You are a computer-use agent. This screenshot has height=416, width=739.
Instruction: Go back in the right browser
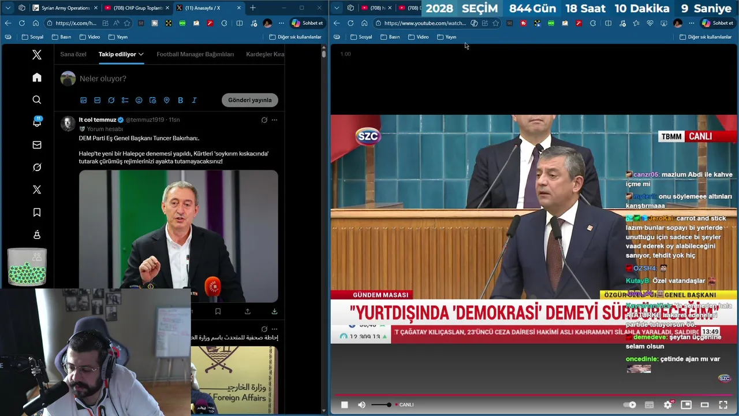coord(337,23)
